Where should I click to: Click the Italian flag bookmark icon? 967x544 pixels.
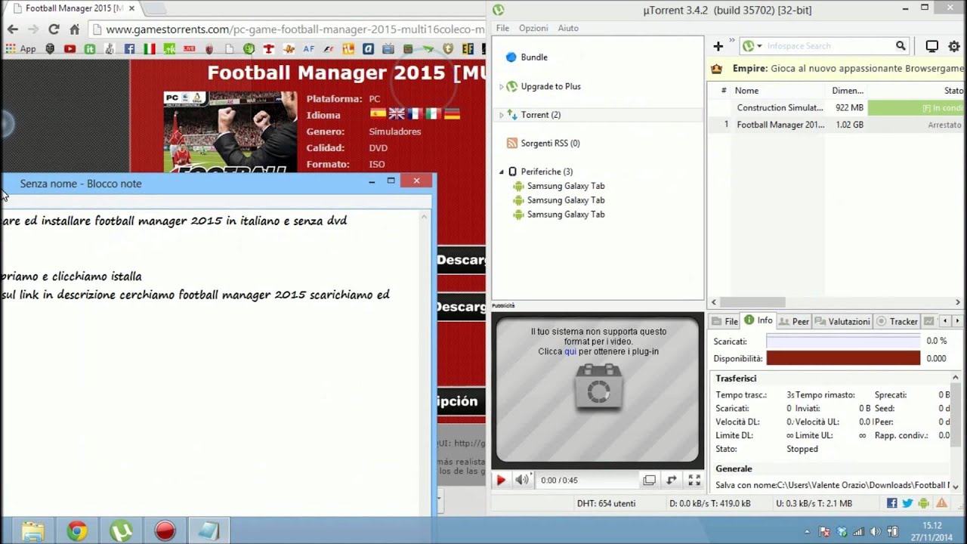point(150,48)
